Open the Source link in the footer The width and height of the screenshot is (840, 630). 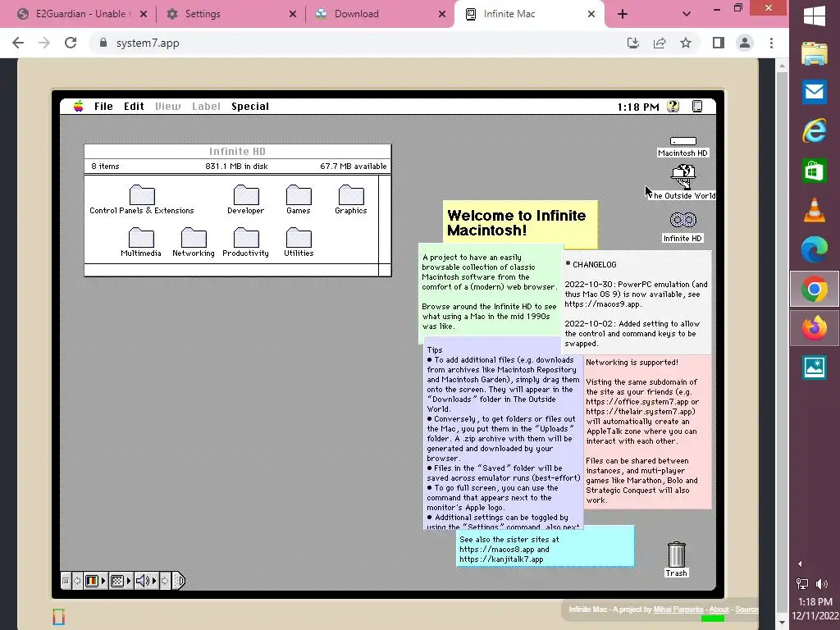click(x=746, y=609)
